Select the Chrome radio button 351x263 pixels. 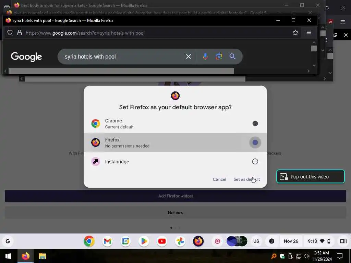coord(255,123)
